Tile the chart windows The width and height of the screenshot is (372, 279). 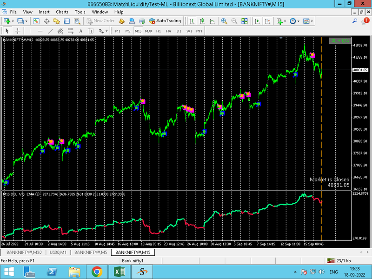click(x=245, y=21)
